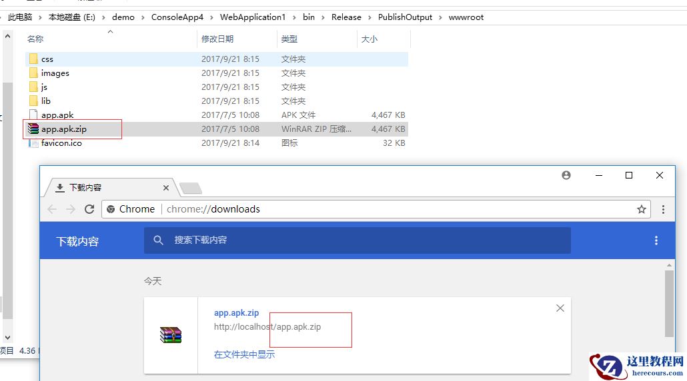Select the js folder icon
The image size is (687, 381).
tap(33, 87)
